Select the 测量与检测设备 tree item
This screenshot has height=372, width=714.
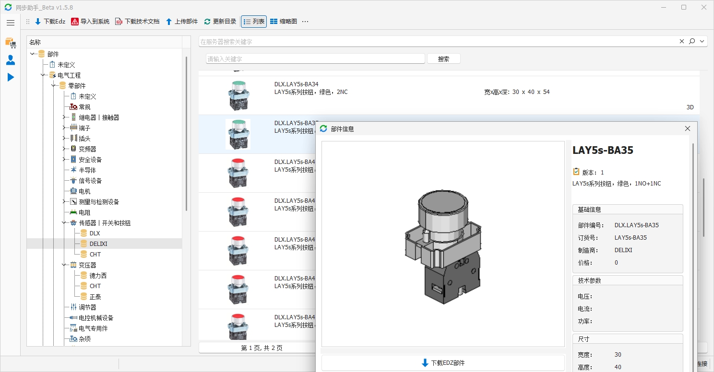click(99, 202)
